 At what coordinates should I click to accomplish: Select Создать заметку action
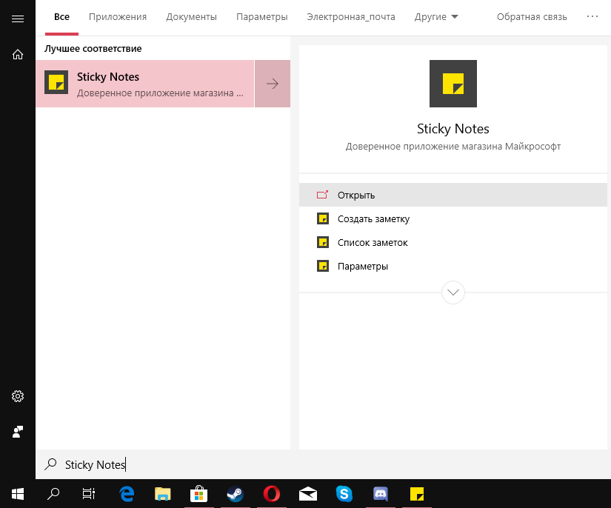click(x=373, y=219)
